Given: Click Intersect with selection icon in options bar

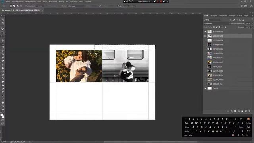Looking at the screenshot, I should click(21, 6).
